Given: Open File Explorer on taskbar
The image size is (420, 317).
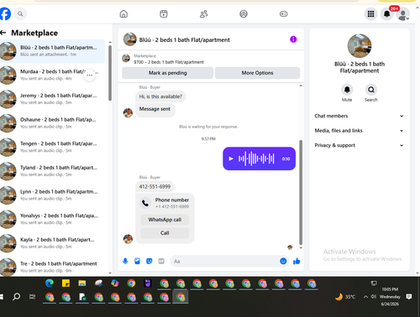Looking at the screenshot, I should click(82, 283).
